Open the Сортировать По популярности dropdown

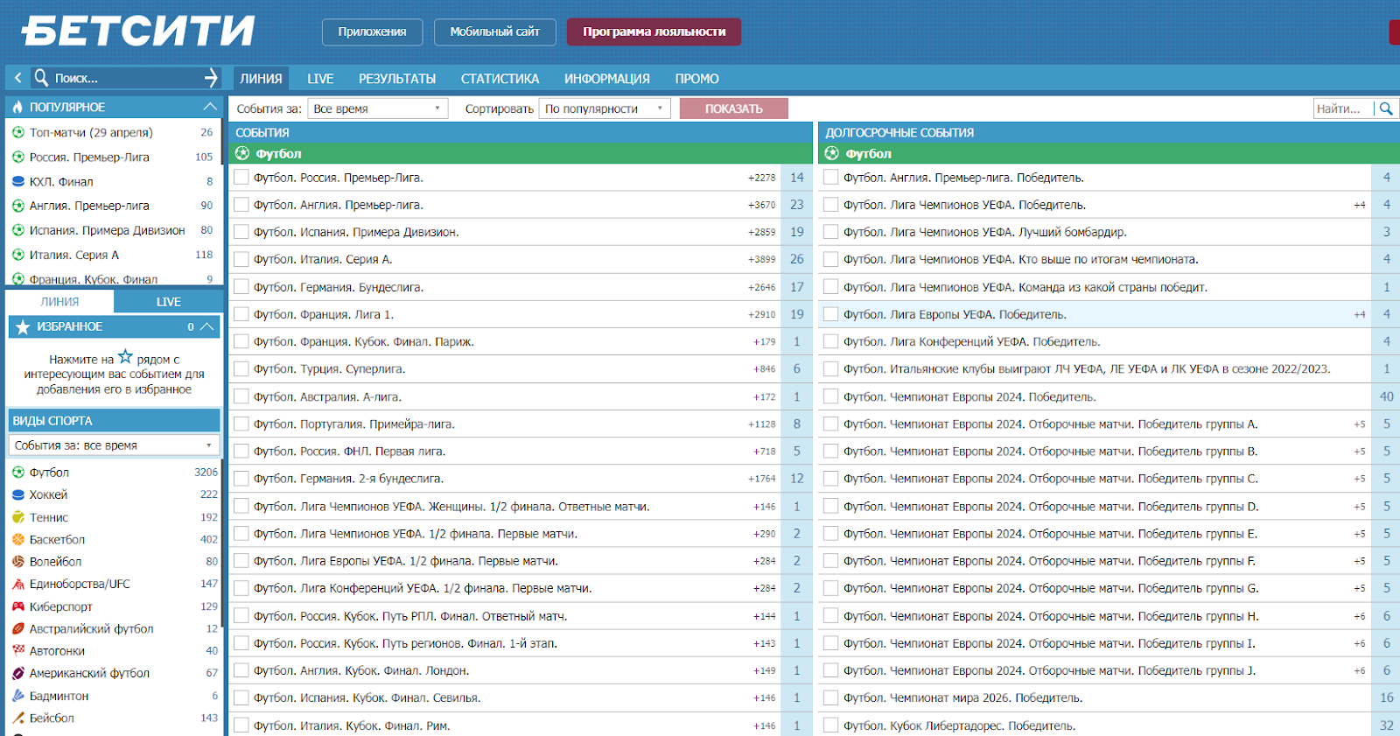click(605, 109)
